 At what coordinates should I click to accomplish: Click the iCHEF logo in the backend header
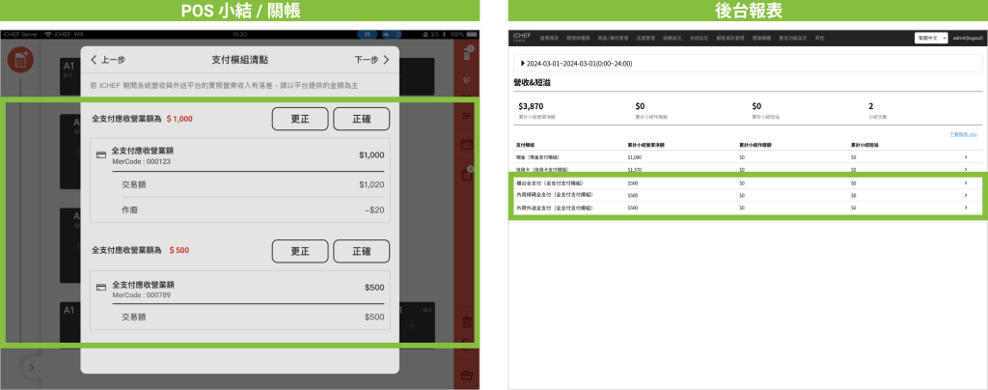523,37
